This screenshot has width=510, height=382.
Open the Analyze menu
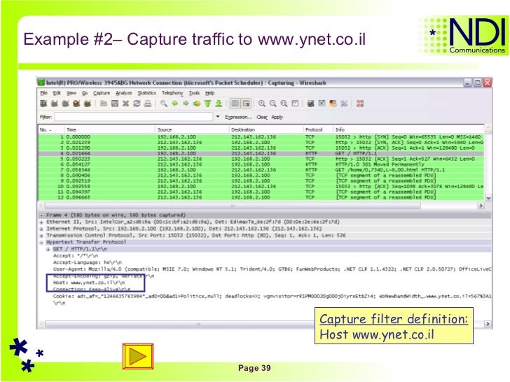click(124, 93)
